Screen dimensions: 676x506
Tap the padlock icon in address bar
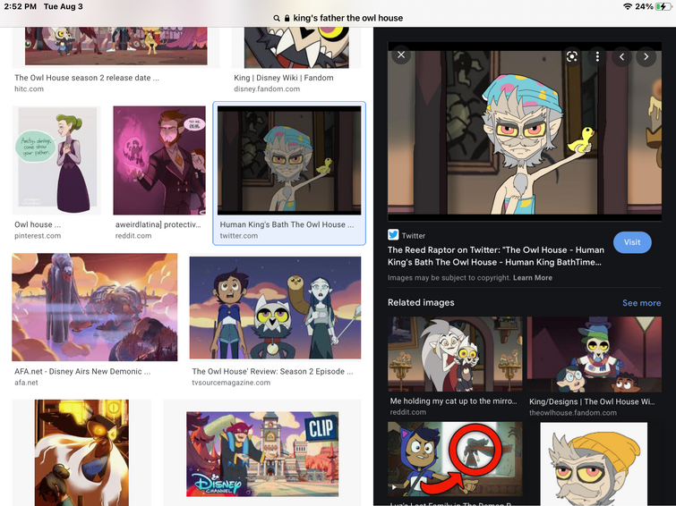pyautogui.click(x=287, y=18)
